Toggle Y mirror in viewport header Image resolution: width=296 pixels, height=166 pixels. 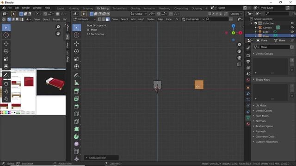click(217, 14)
